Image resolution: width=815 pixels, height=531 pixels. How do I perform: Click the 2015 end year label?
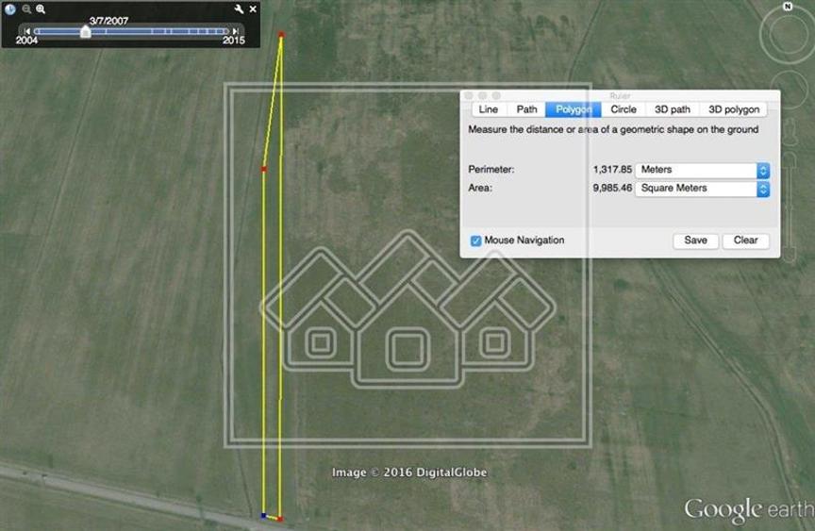pyautogui.click(x=234, y=41)
